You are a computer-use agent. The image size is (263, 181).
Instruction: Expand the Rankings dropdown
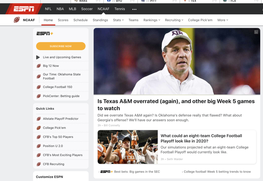click(x=152, y=20)
